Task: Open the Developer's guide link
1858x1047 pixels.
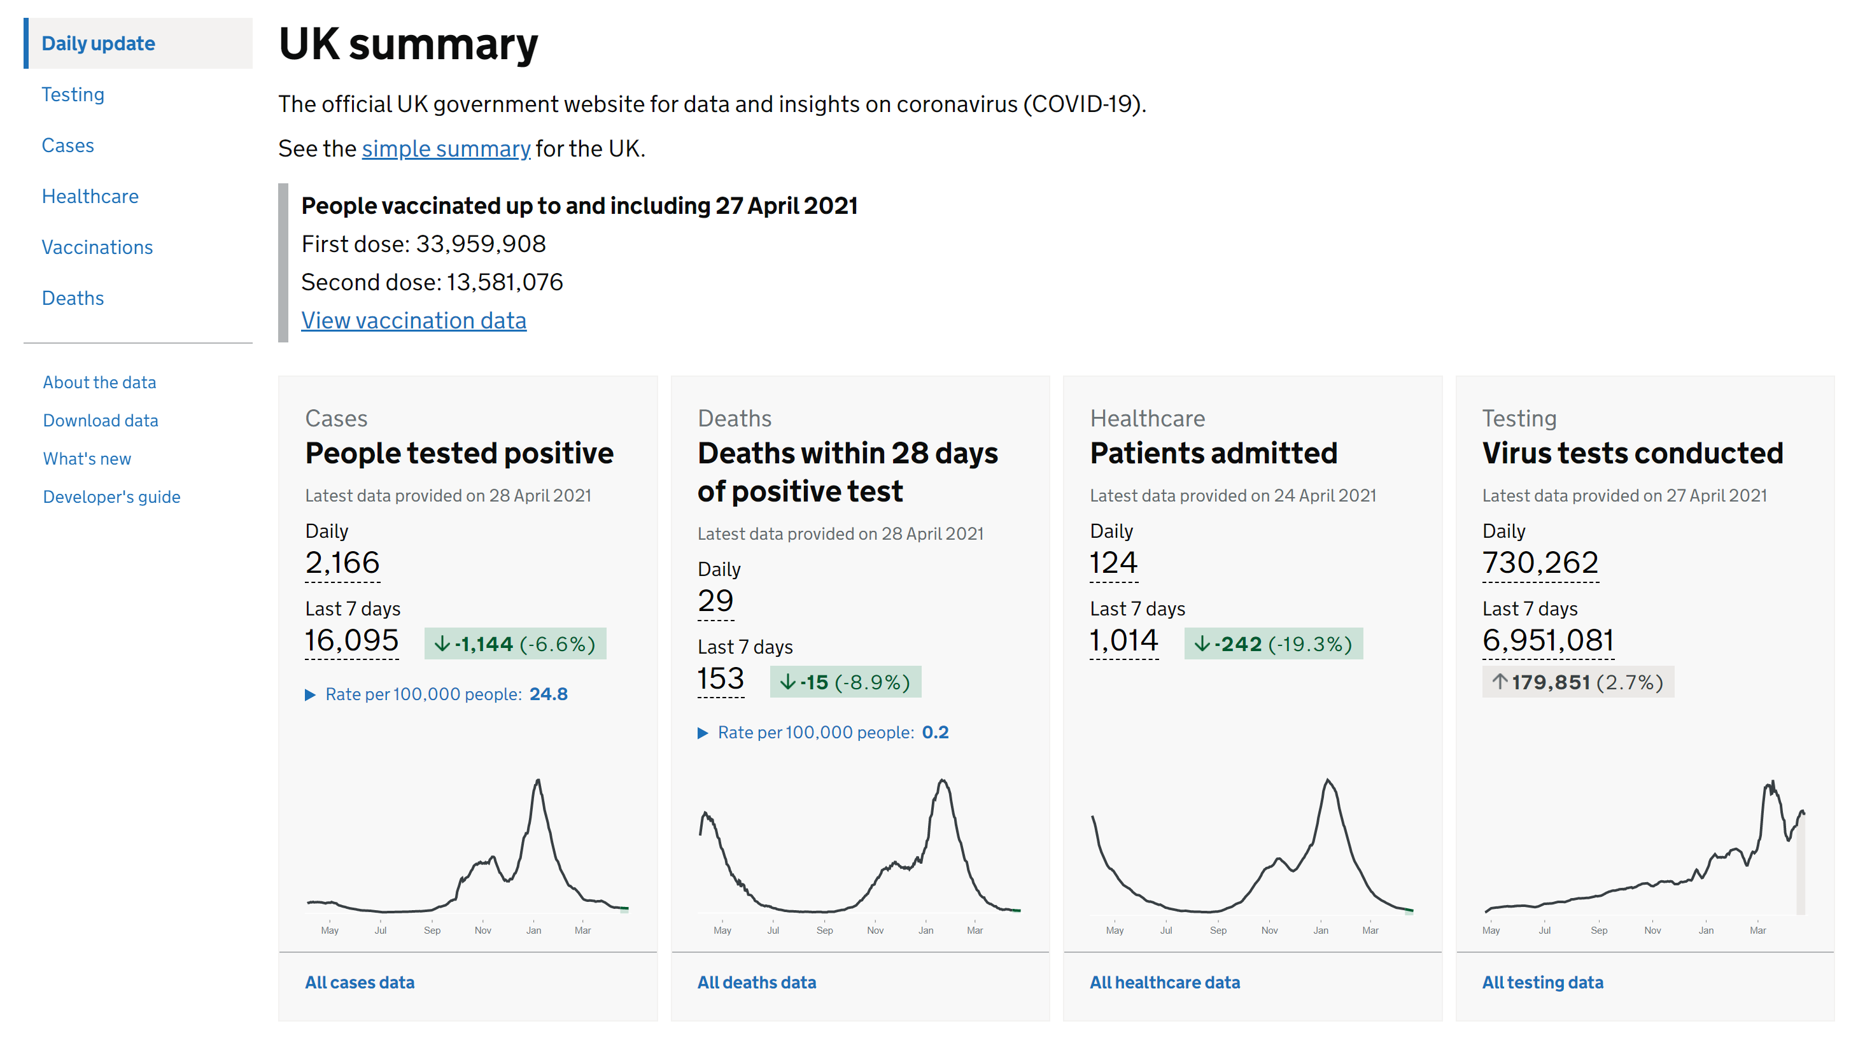Action: click(x=112, y=497)
